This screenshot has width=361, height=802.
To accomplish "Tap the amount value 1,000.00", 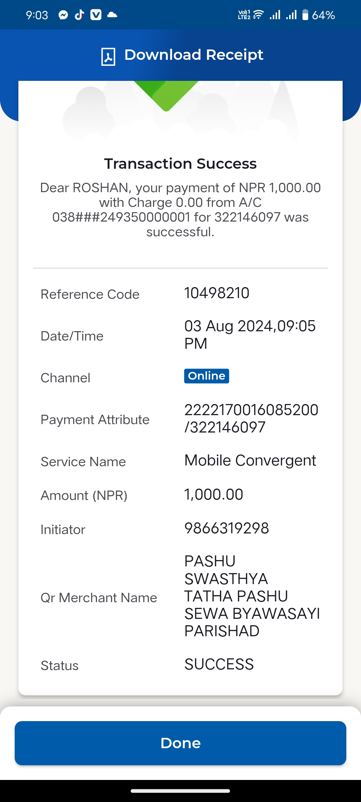I will (x=214, y=495).
